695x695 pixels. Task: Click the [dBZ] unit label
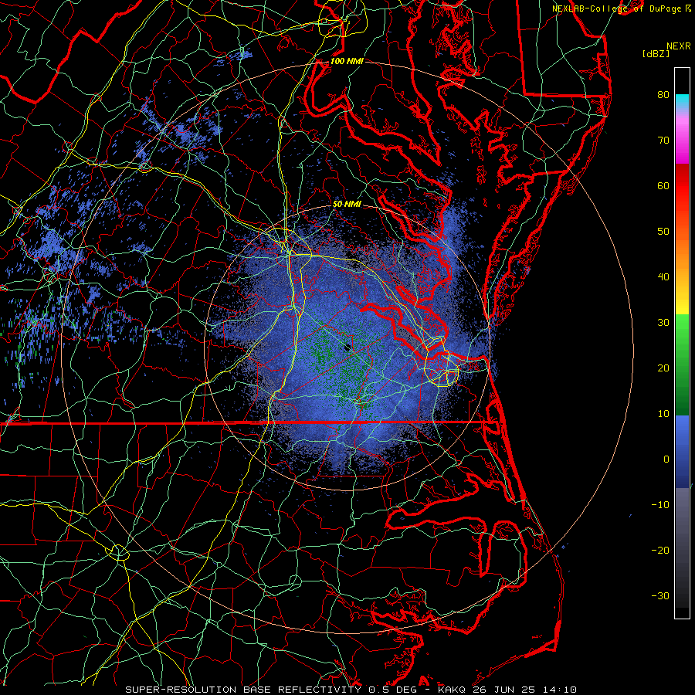(656, 54)
